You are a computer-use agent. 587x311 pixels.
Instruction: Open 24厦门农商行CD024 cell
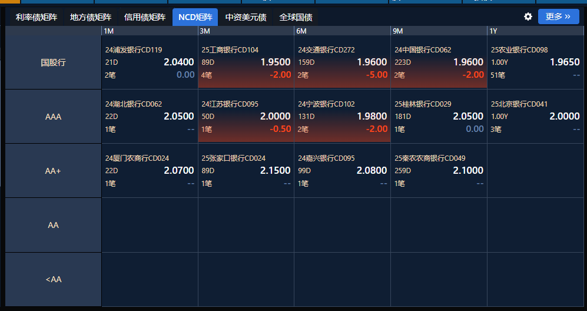tap(150, 171)
